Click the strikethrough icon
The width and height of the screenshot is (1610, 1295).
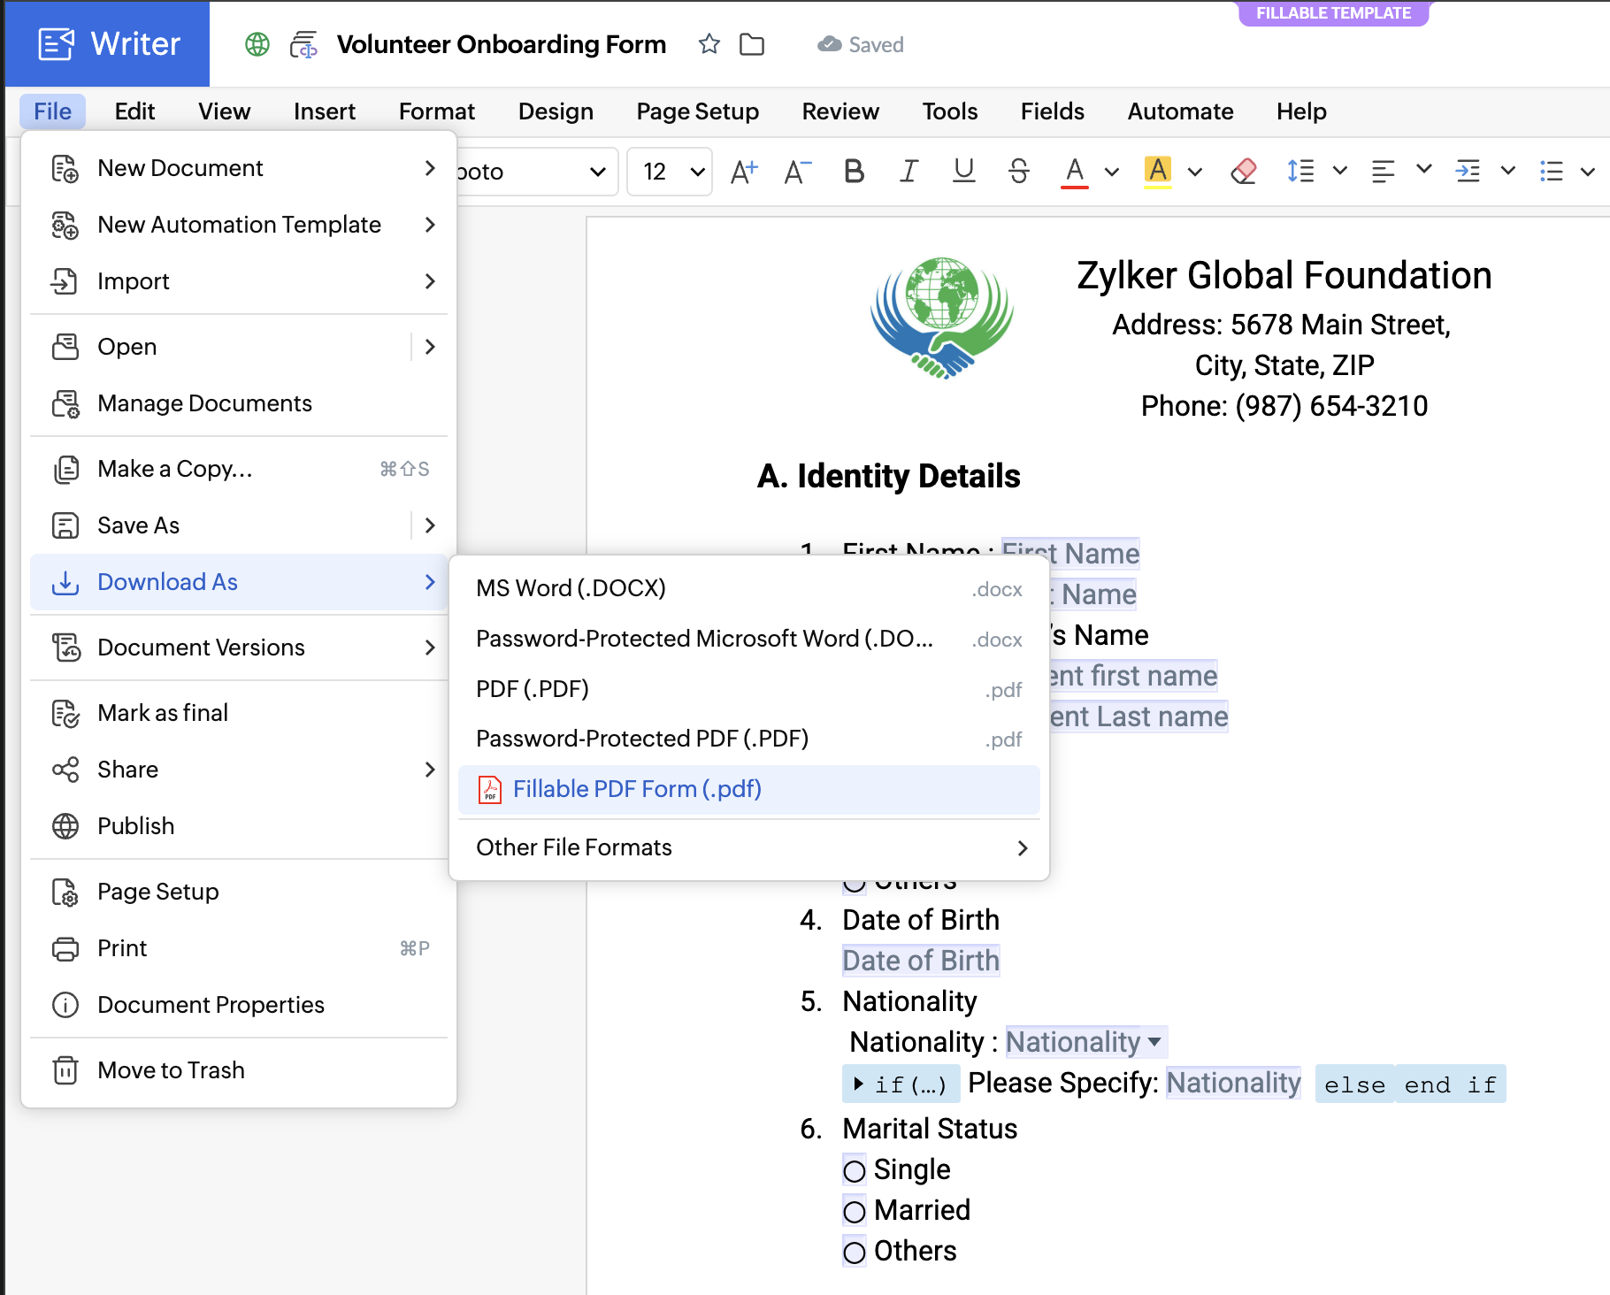point(1018,171)
